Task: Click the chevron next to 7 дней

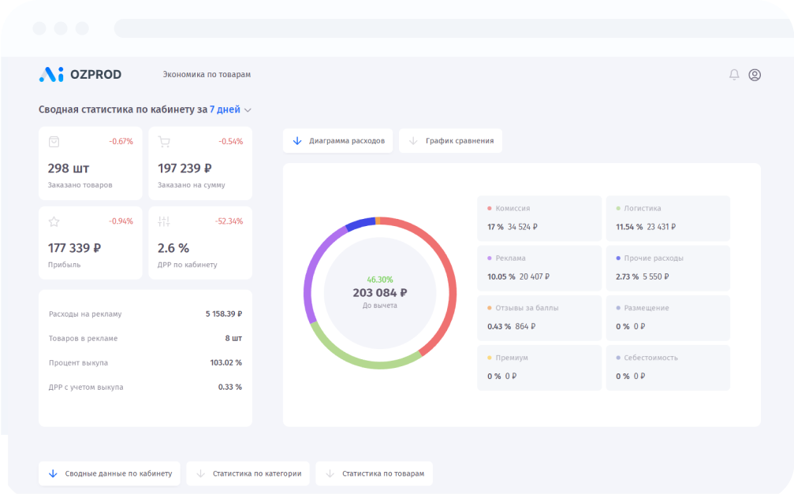Action: point(248,110)
